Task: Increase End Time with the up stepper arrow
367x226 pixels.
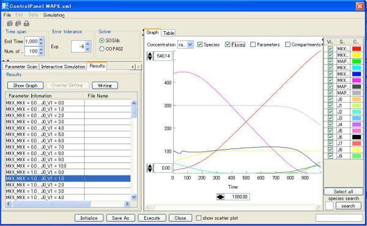Action: [41, 40]
